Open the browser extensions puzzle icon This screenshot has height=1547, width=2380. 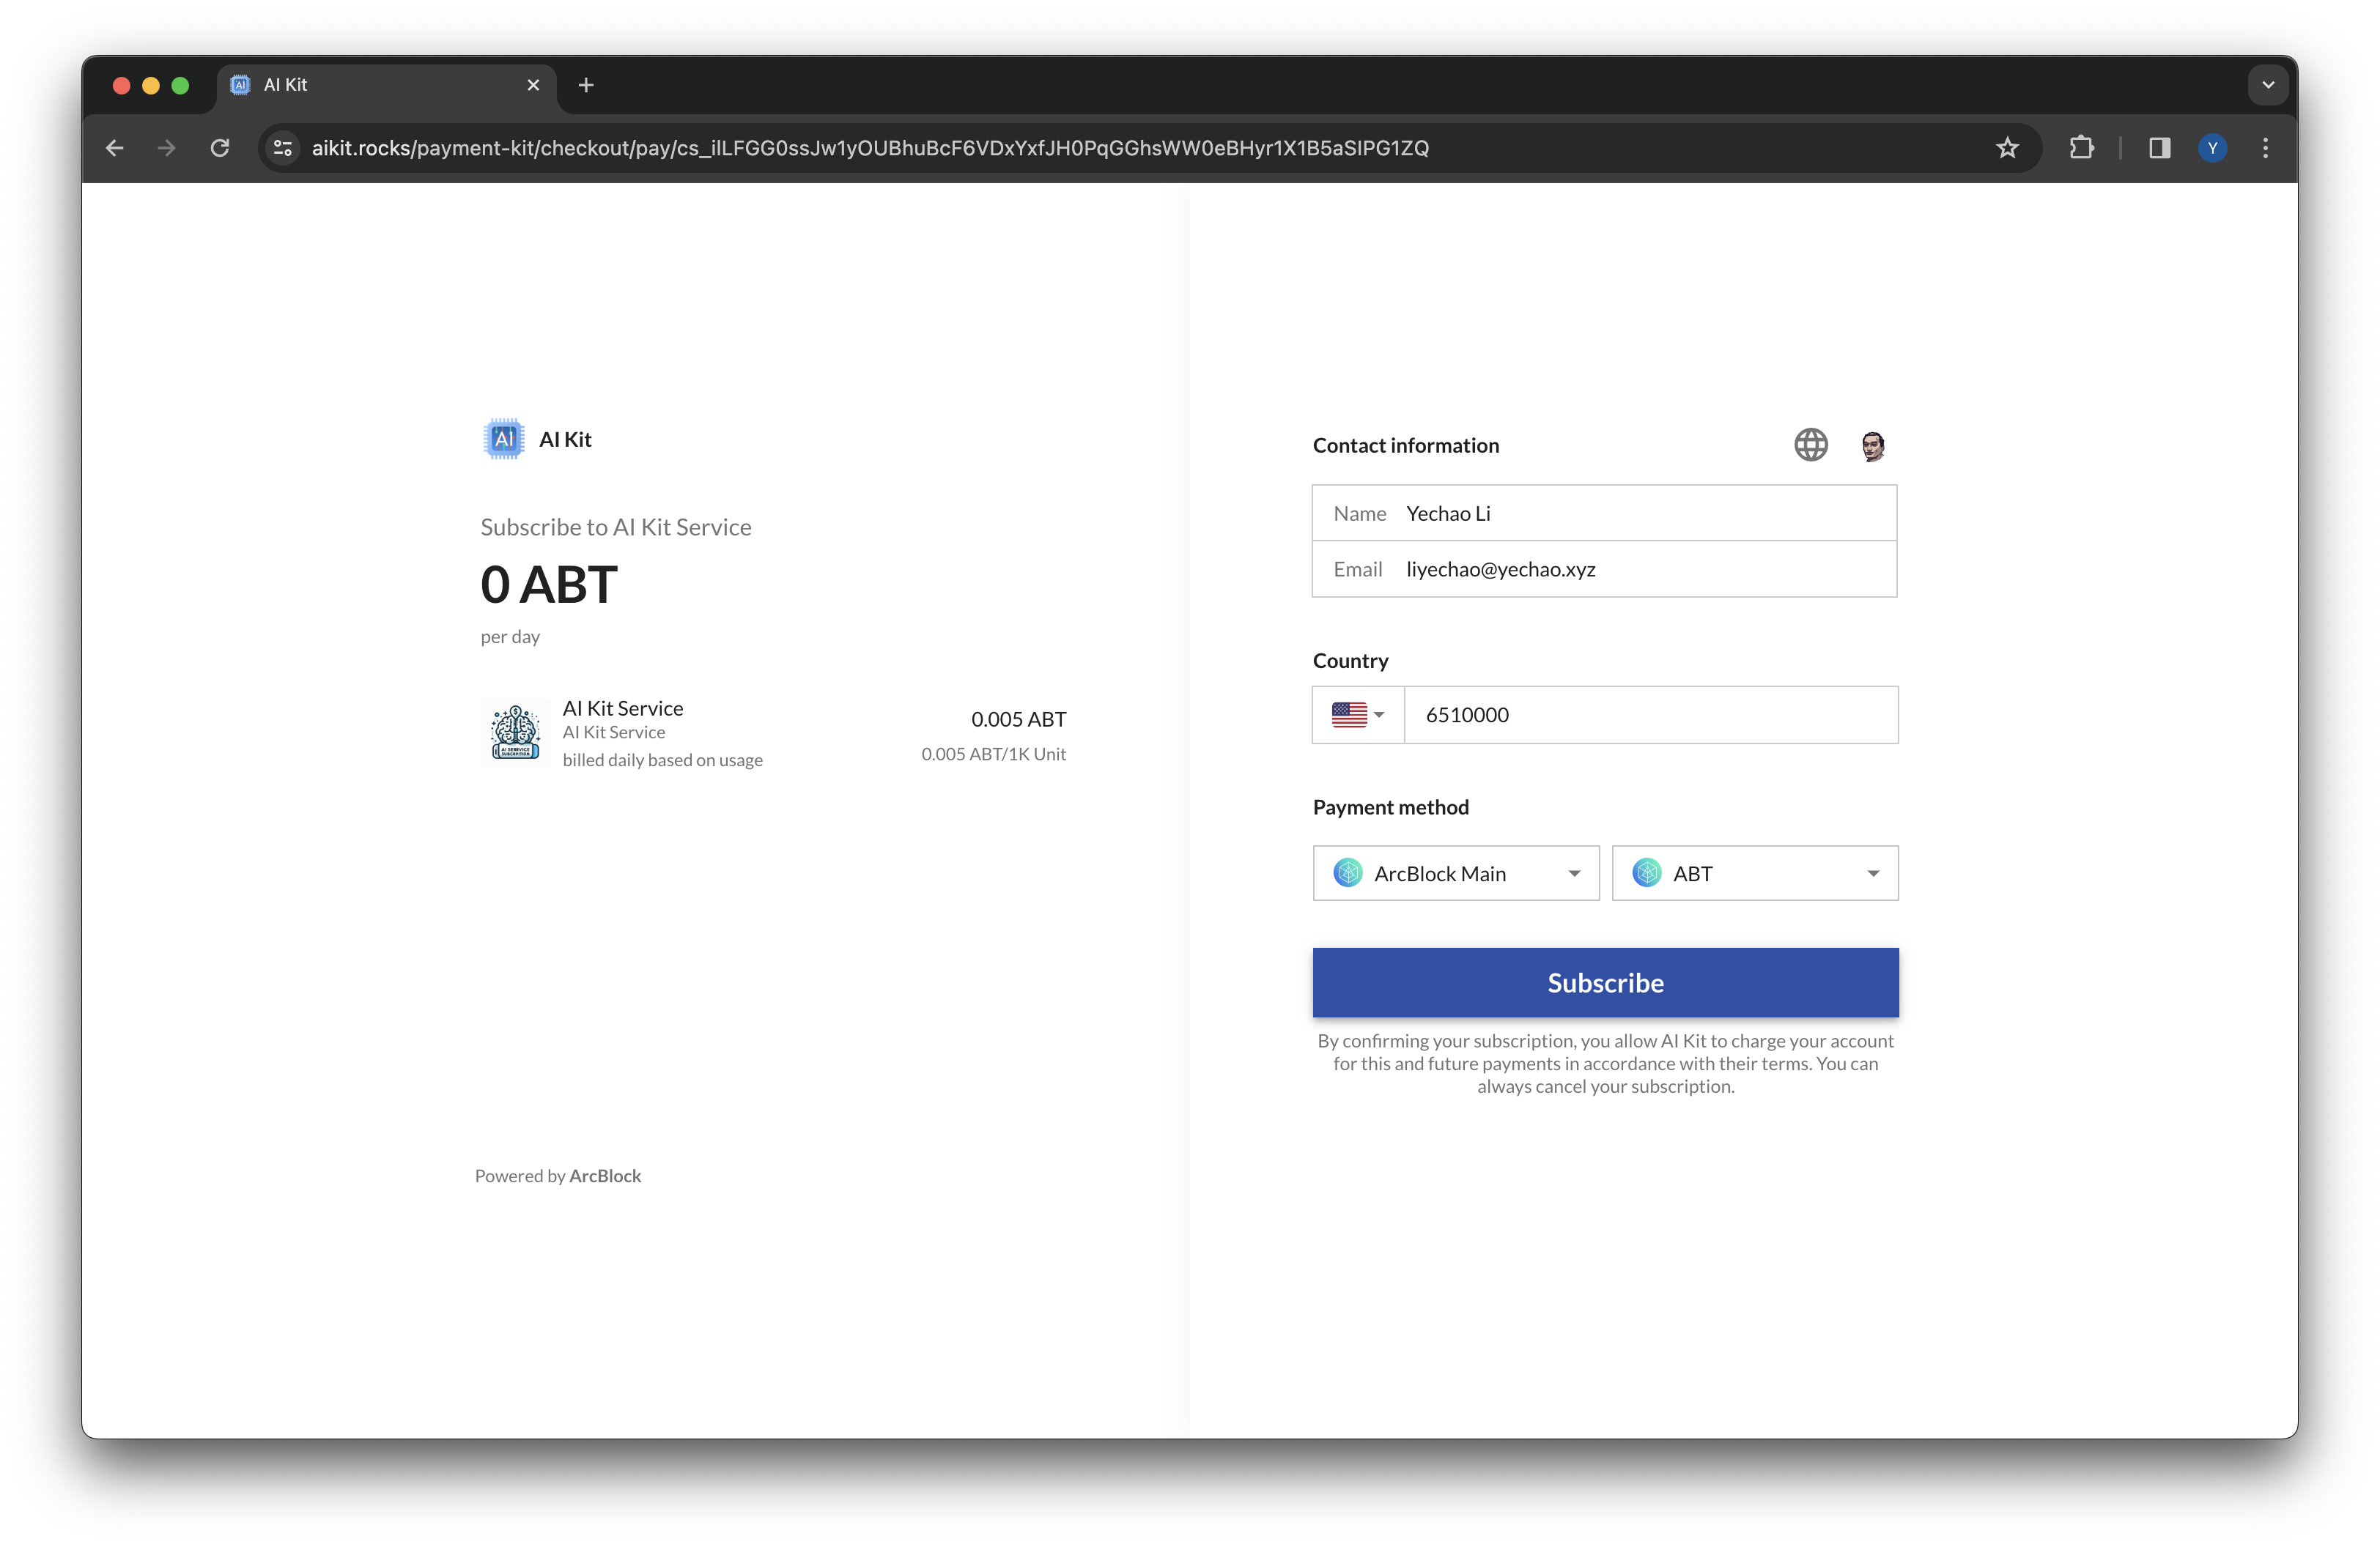pyautogui.click(x=2081, y=148)
